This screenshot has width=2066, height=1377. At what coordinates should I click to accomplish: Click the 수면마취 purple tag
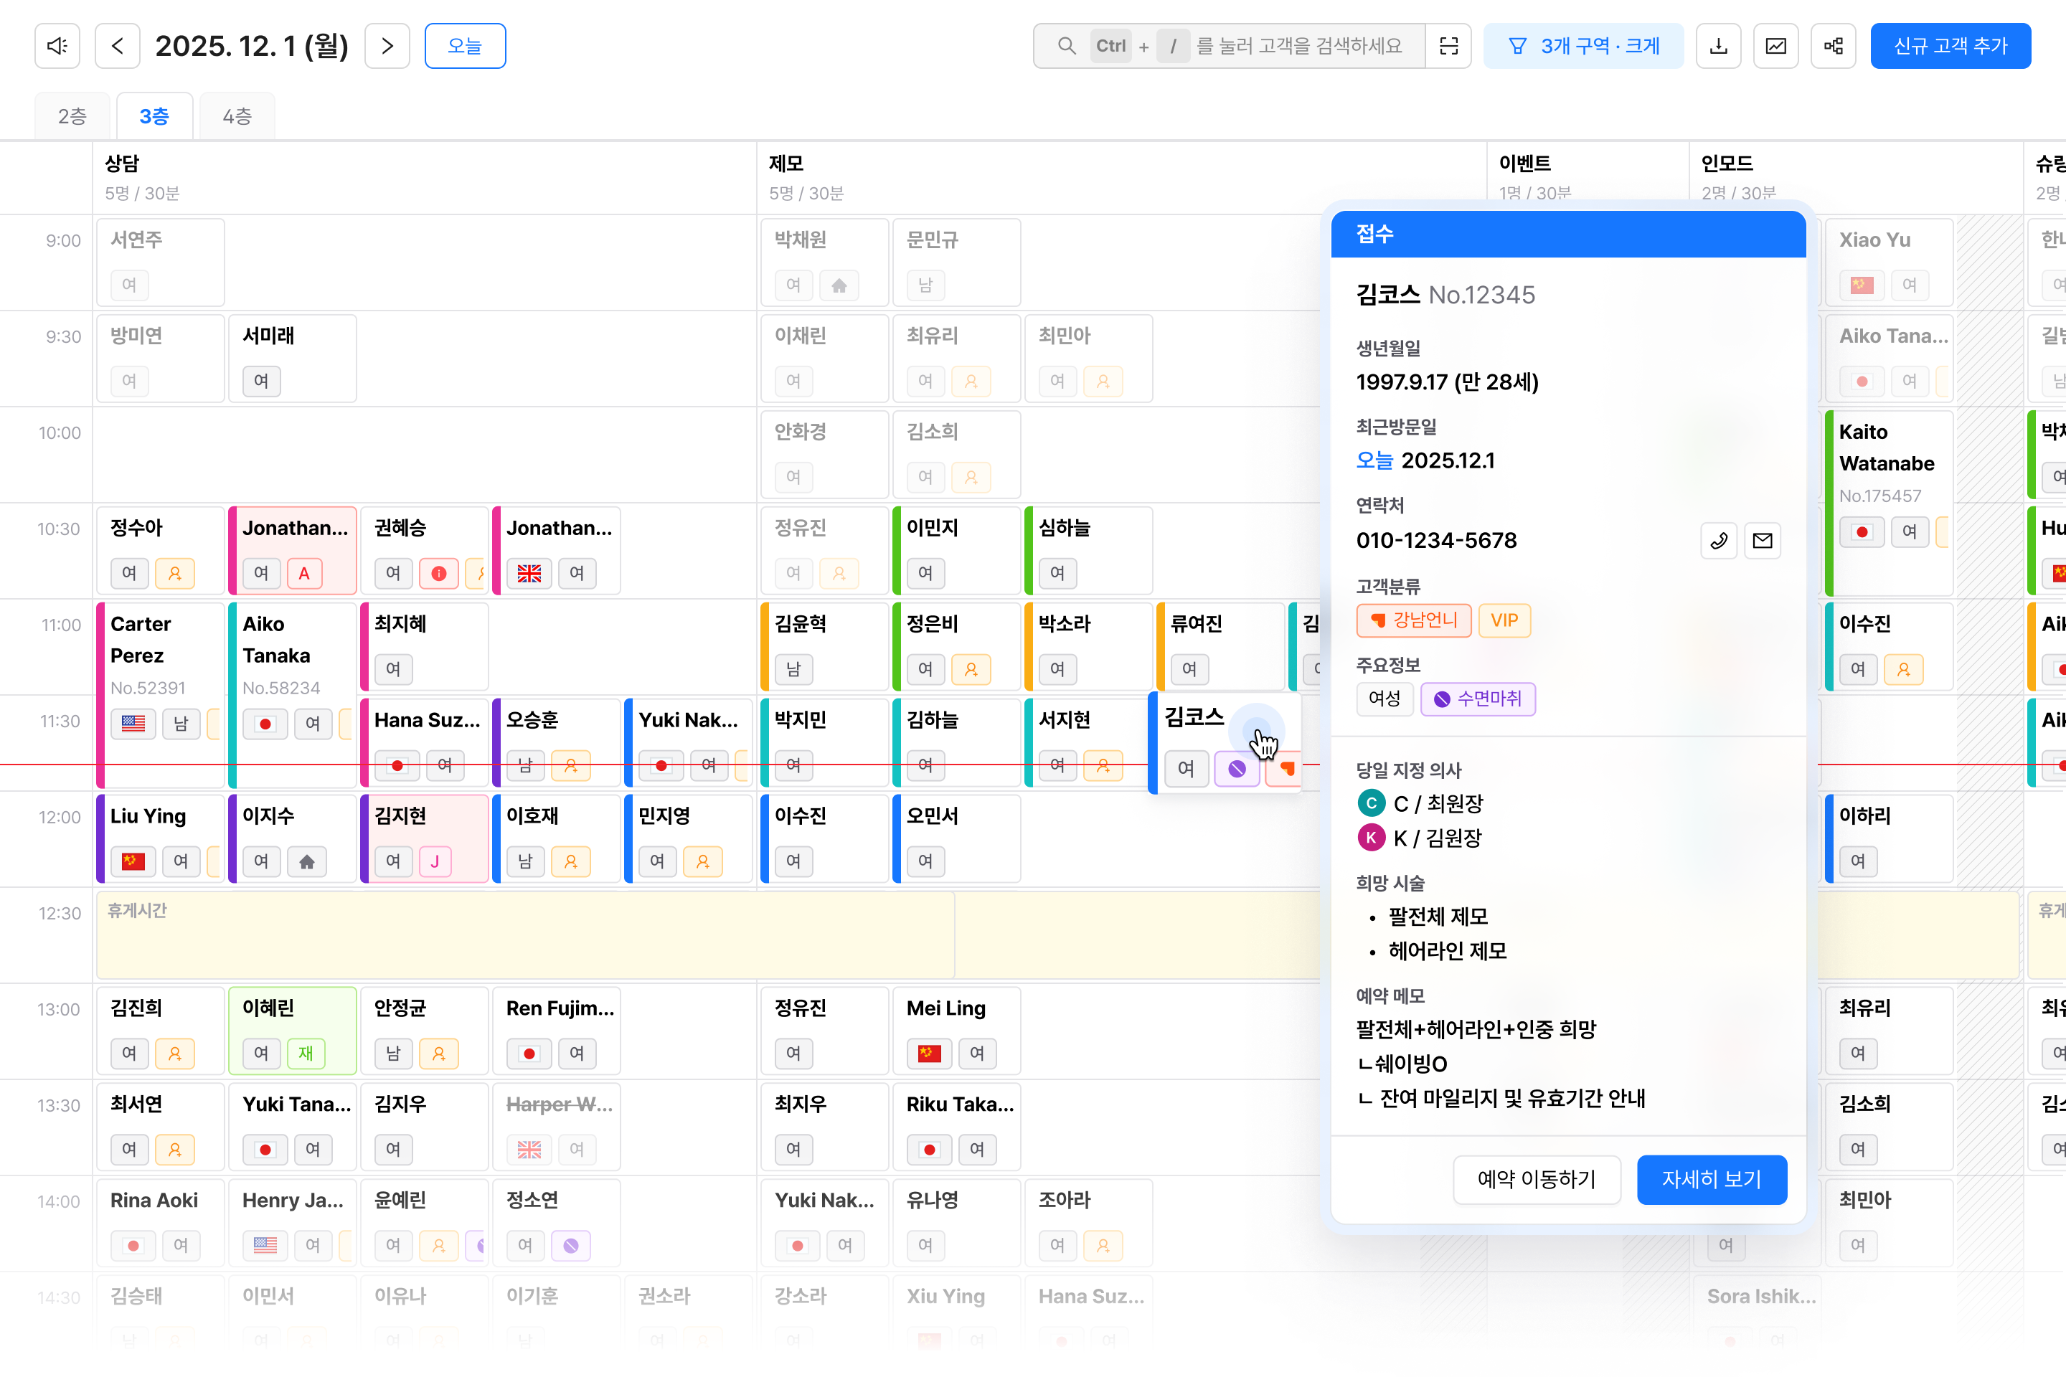tap(1478, 699)
